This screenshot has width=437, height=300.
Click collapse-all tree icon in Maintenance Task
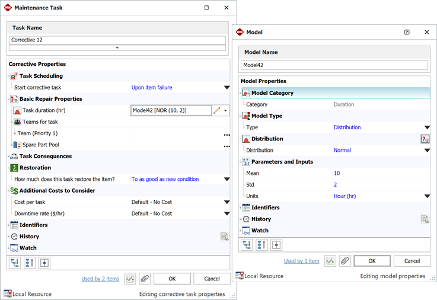30,263
